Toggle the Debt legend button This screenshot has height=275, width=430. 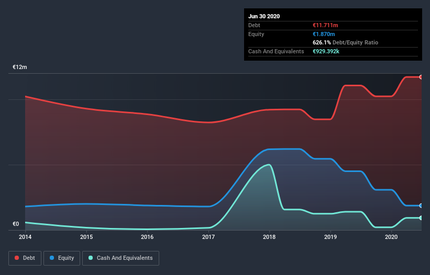pyautogui.click(x=25, y=258)
